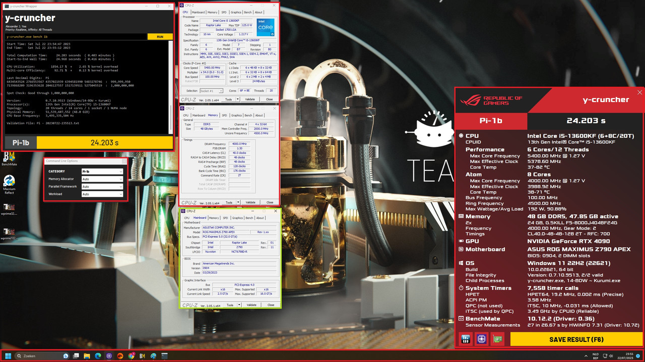
Task: Open File Explorer from the taskbar
Action: click(x=87, y=356)
